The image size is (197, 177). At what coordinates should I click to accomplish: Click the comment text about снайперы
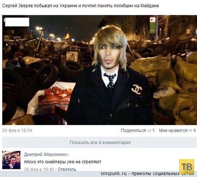click(62, 162)
